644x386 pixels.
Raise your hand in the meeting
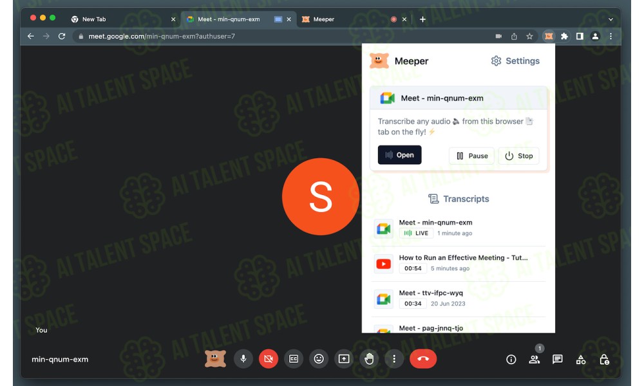(x=369, y=359)
